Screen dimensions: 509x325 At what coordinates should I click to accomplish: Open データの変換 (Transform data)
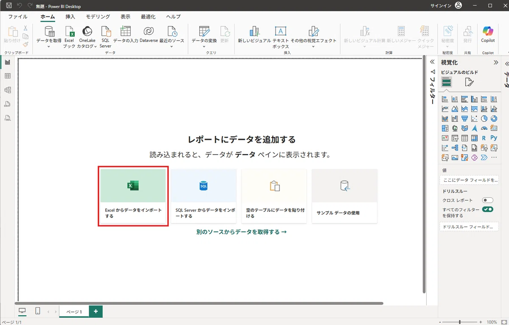pos(204,37)
